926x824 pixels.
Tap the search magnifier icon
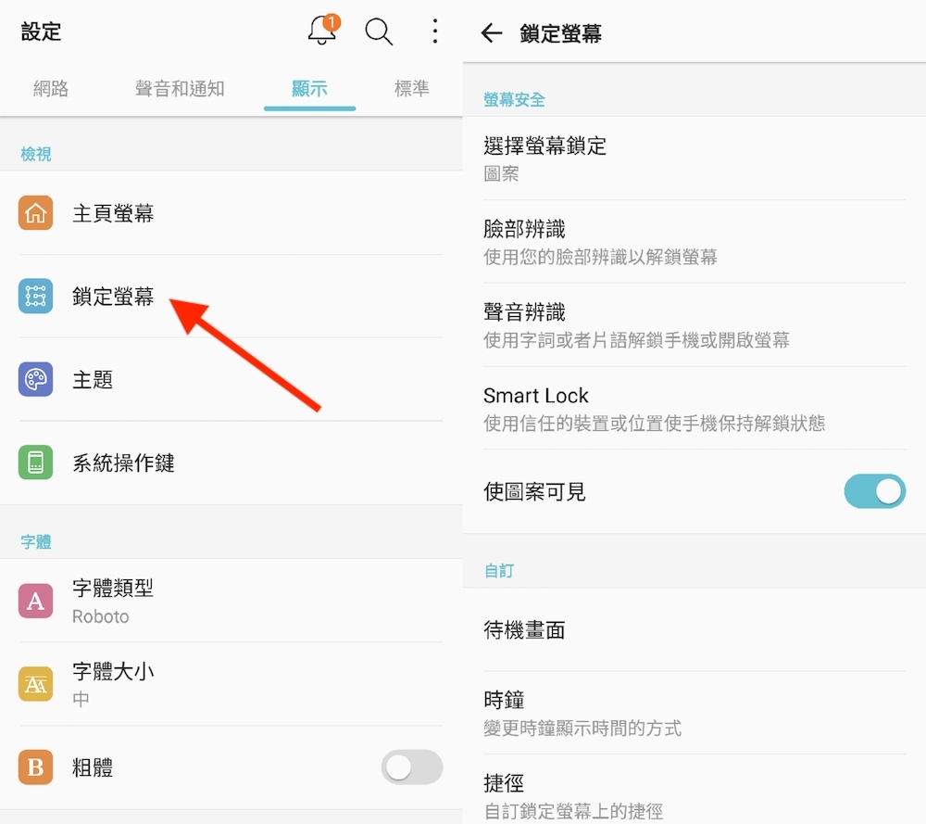(x=379, y=32)
